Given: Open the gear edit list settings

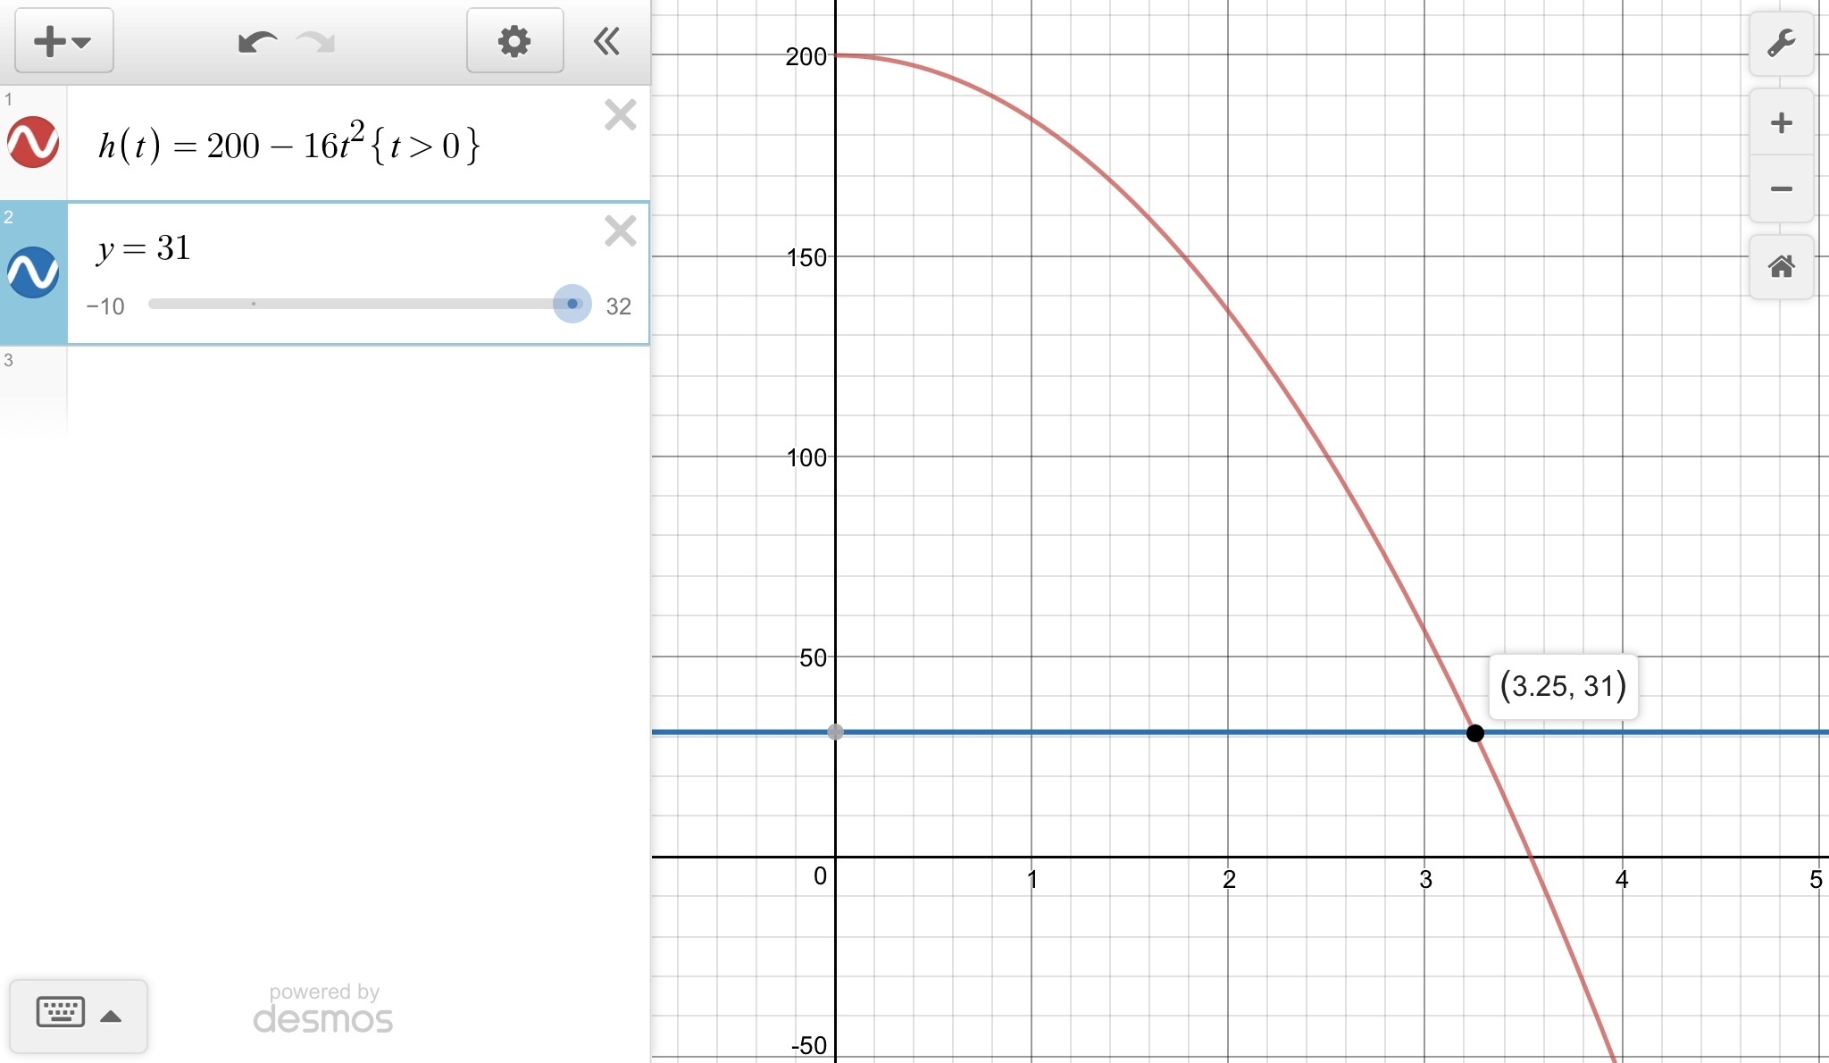Looking at the screenshot, I should (514, 41).
